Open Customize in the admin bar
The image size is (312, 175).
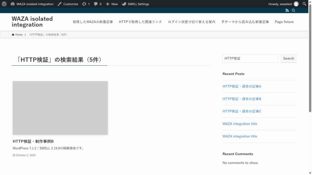pos(68,4)
